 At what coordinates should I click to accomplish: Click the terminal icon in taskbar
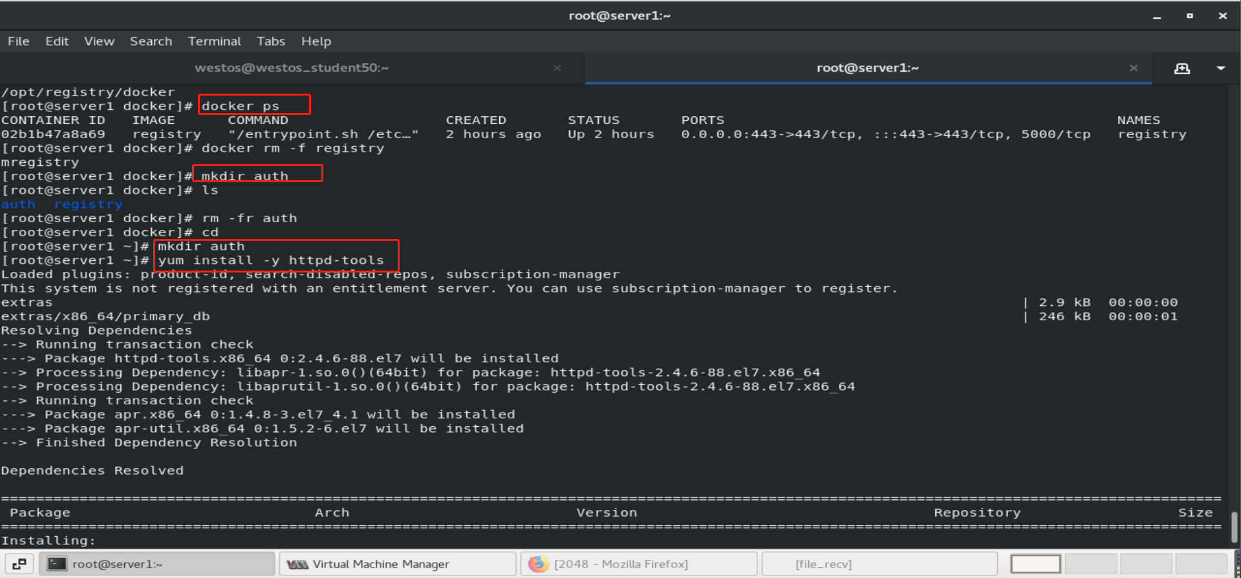coord(58,564)
